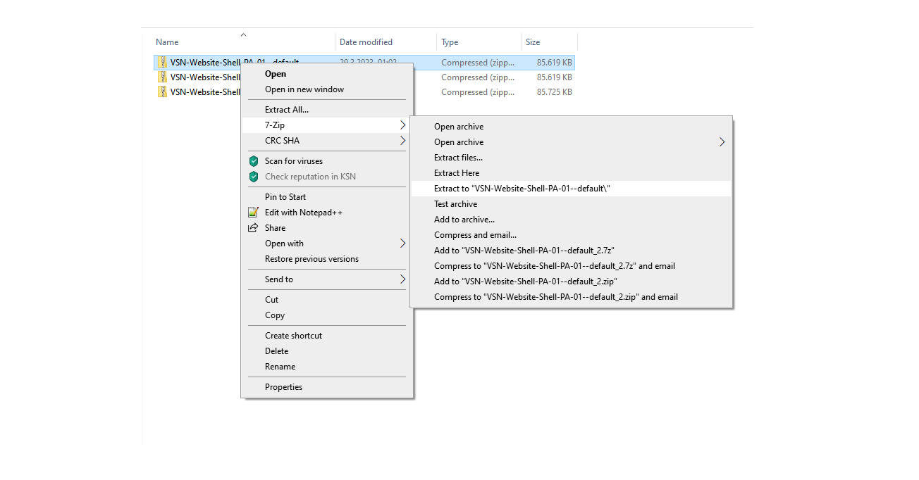The image size is (919, 480).
Task: Choose Extract to "VSN-Website-Shell-PA-01--default\"
Action: [522, 189]
